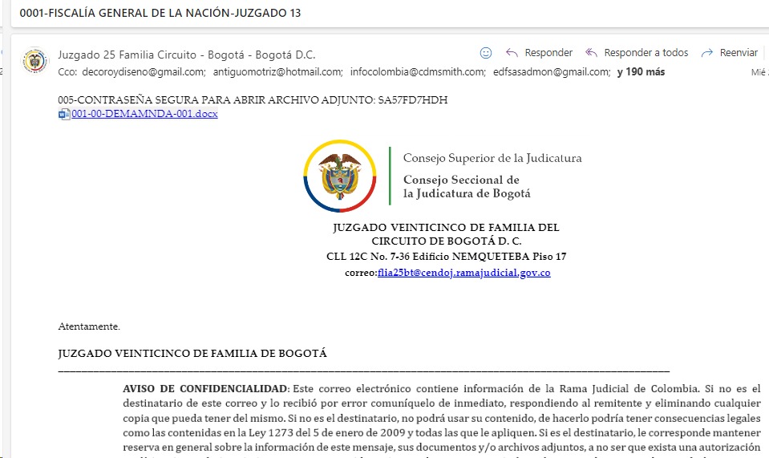Screen dimensions: 769x458
Task: Click the forward arrow icon
Action: pyautogui.click(x=706, y=53)
